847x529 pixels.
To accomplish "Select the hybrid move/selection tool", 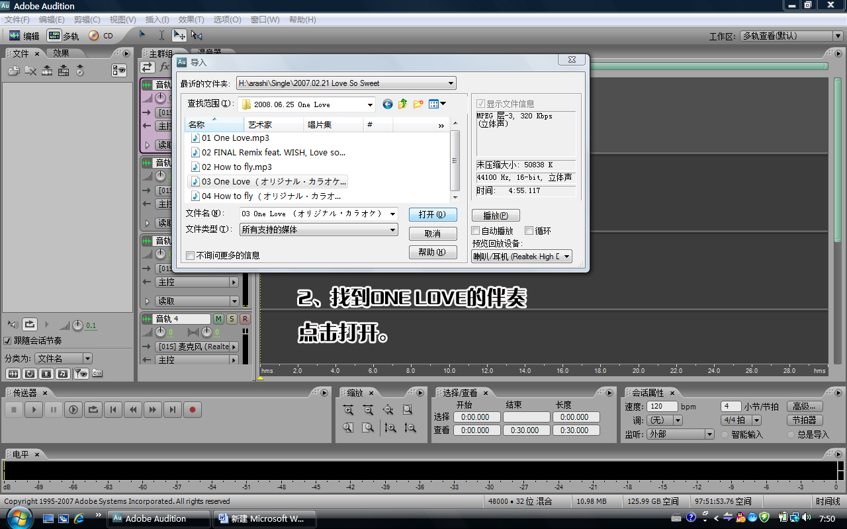I will tap(179, 35).
